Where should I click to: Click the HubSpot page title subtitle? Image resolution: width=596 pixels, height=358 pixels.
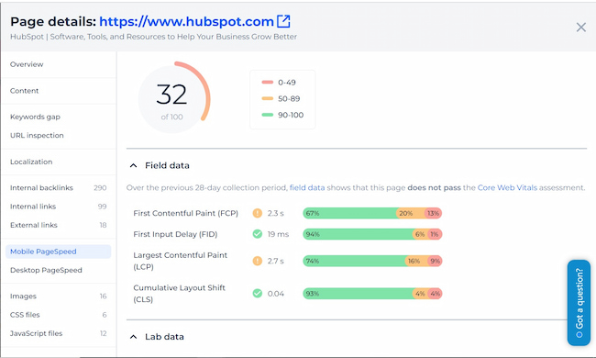click(153, 37)
